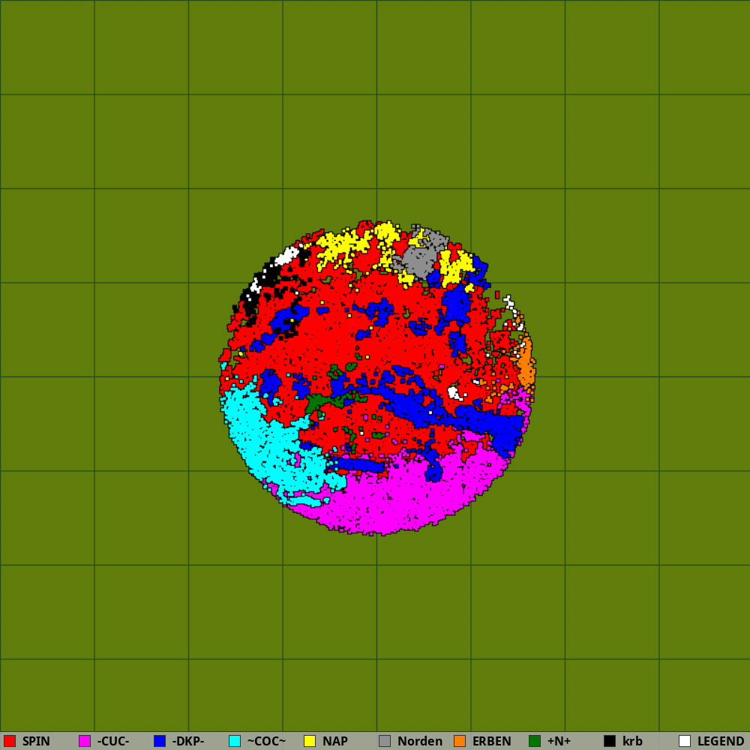Click the magenta -CUC- legend swatch
This screenshot has height=750, width=750.
85,741
